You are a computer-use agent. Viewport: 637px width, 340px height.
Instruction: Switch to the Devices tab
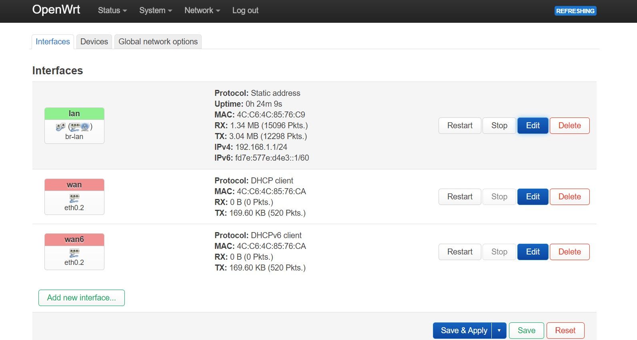[x=94, y=41]
